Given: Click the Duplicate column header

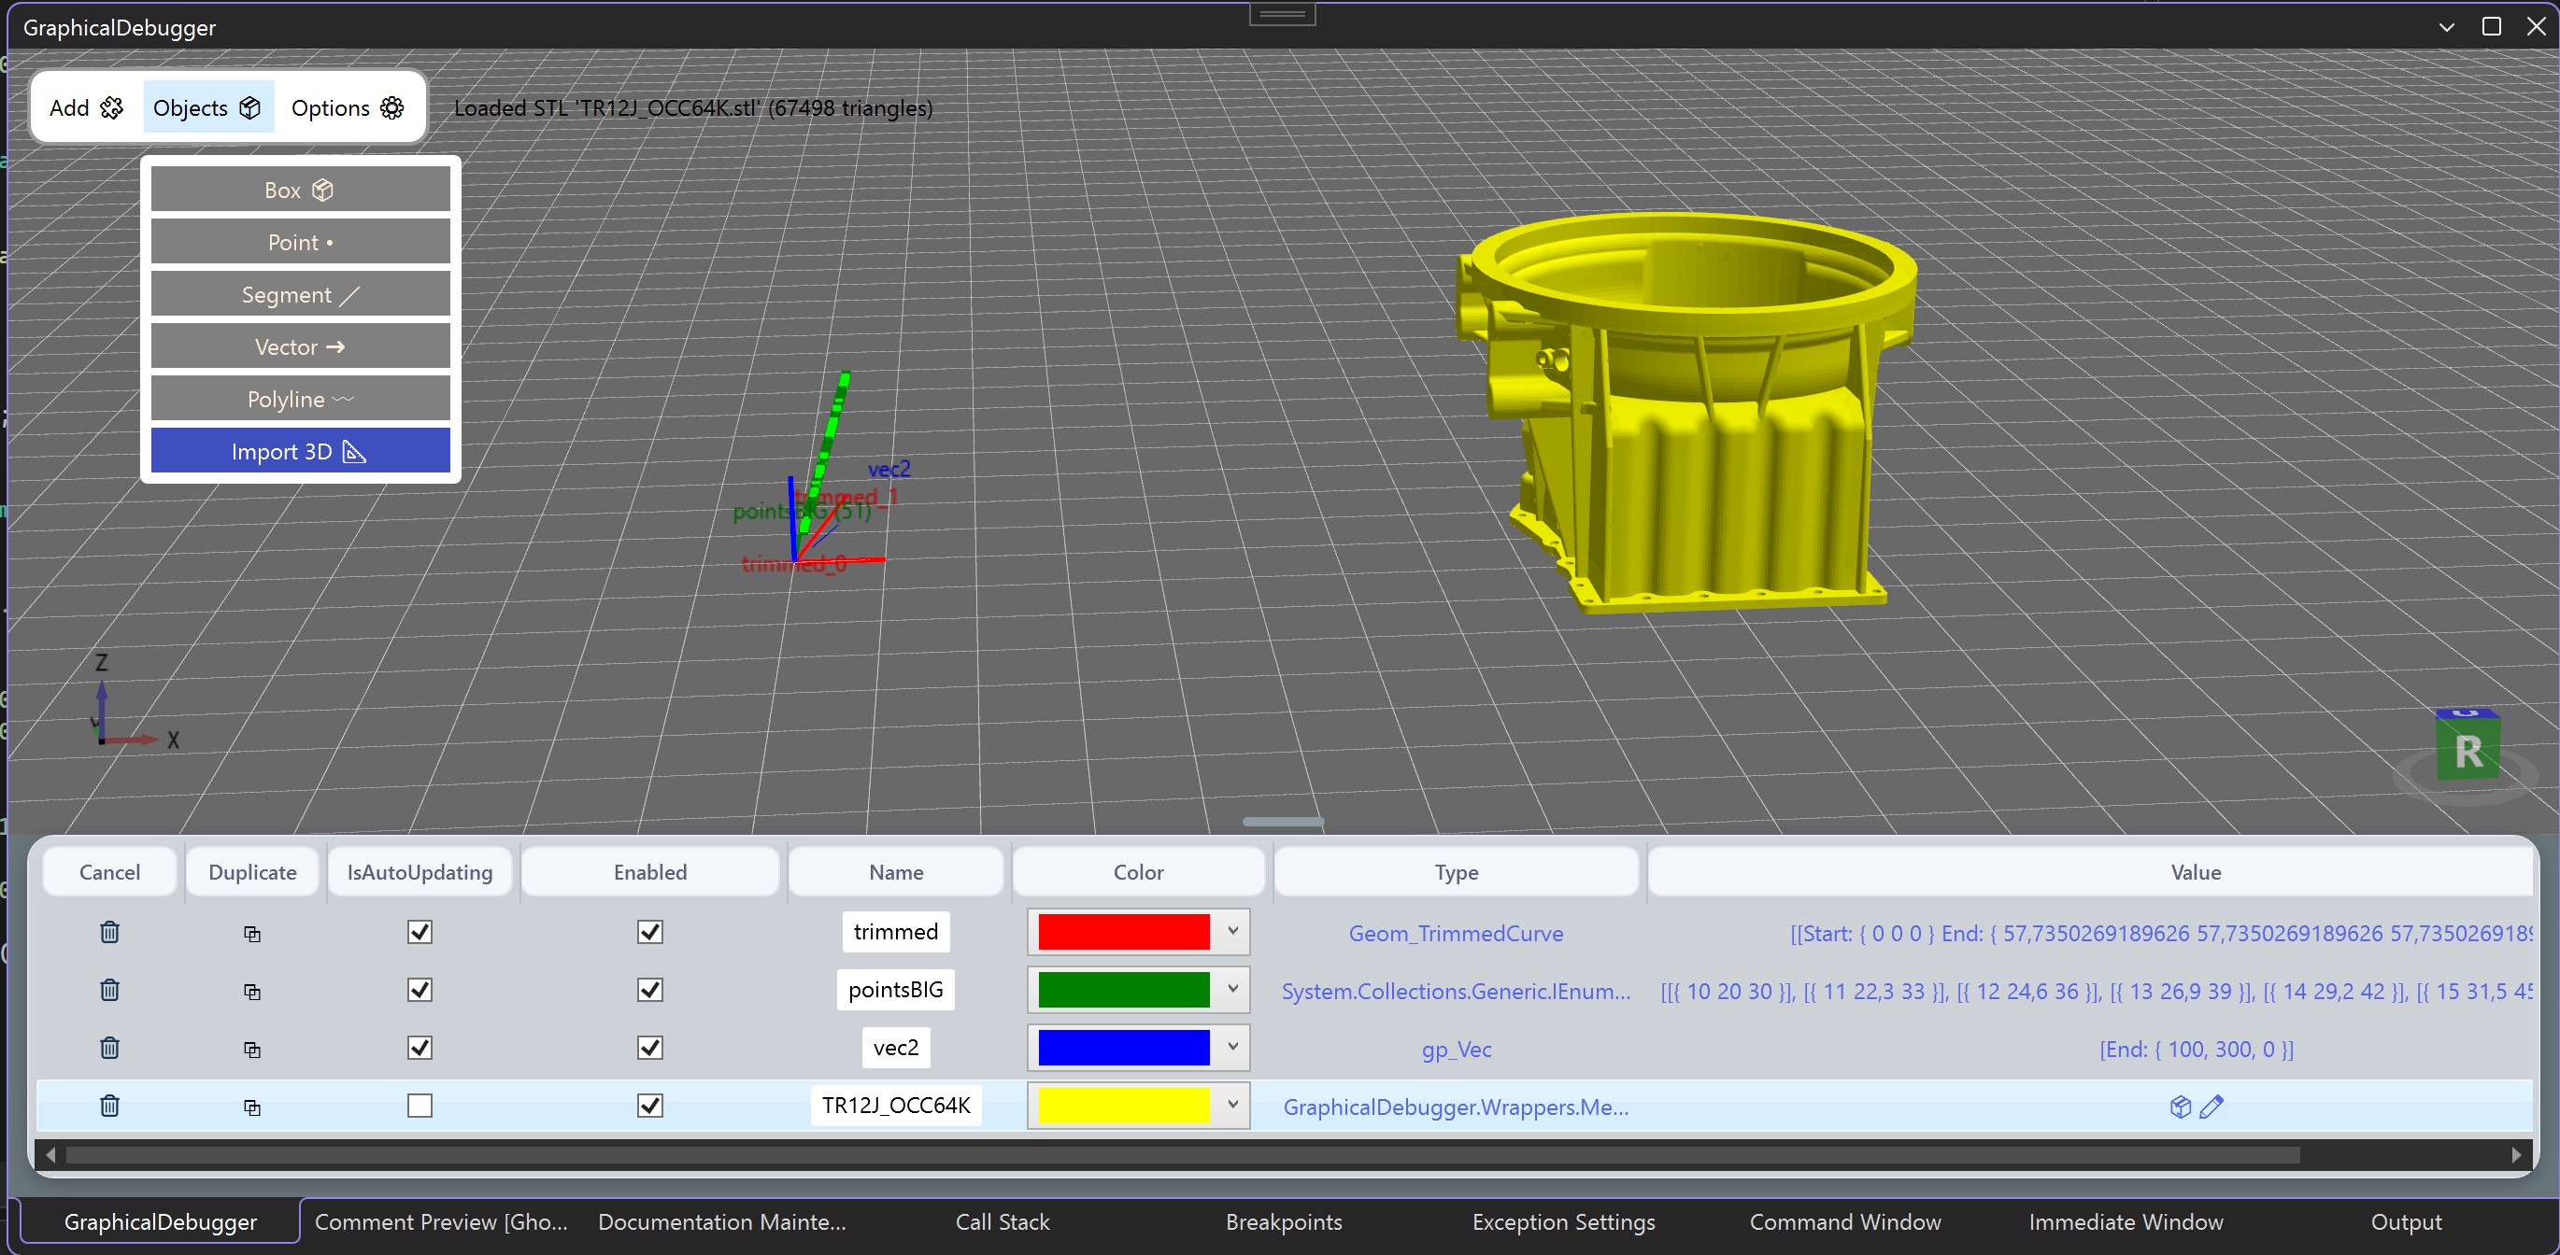Looking at the screenshot, I should coord(252,872).
